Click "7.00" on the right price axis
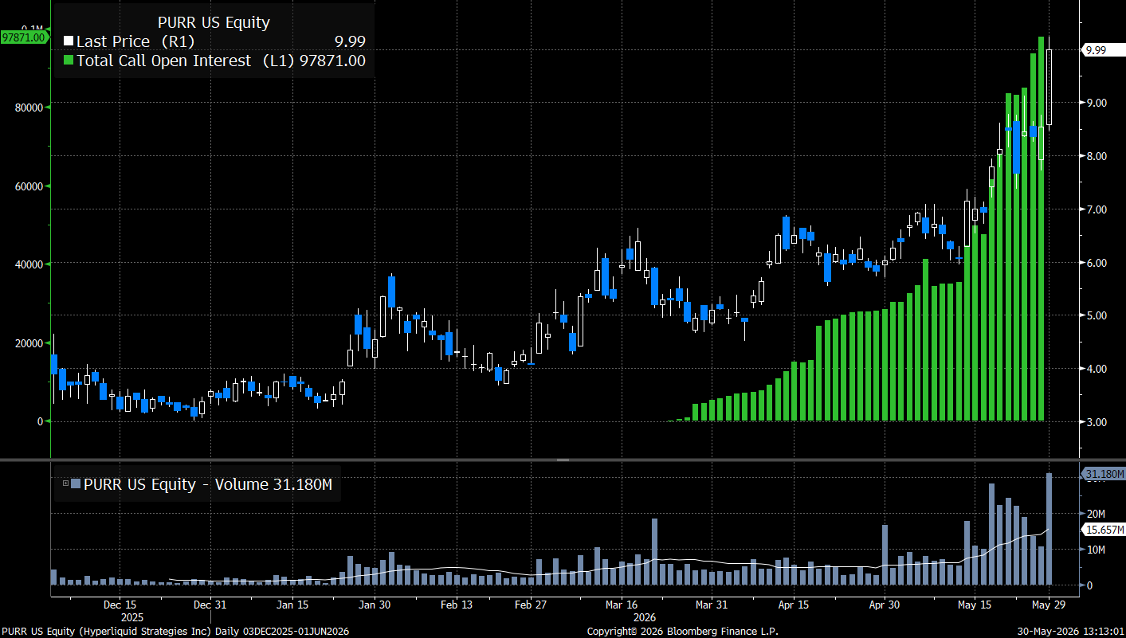This screenshot has height=638, width=1126. [1096, 209]
